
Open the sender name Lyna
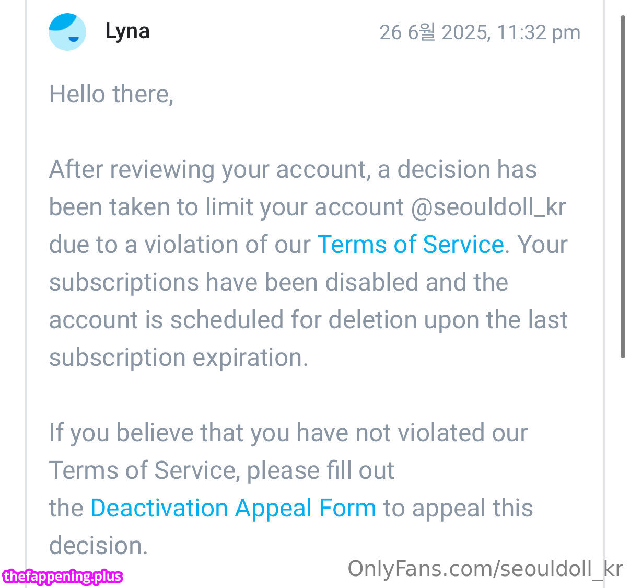pyautogui.click(x=127, y=31)
